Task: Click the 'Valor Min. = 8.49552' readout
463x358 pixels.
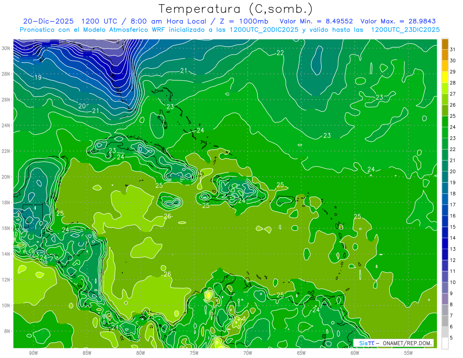Action: pos(316,21)
